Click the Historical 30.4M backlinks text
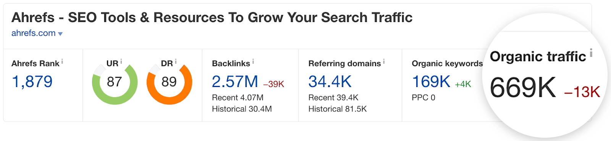611x141 pixels. (x=242, y=109)
